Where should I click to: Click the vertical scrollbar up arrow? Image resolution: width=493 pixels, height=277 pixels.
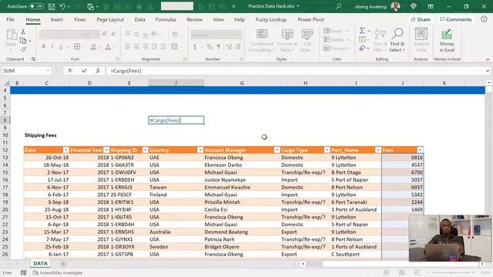pos(488,82)
